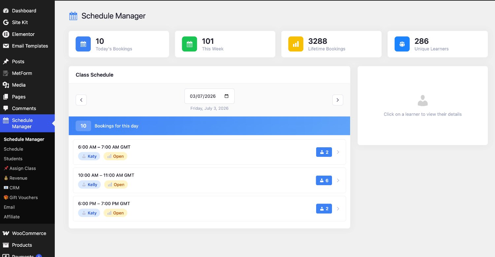Image resolution: width=495 pixels, height=257 pixels.
Task: Click the WooCommerce logo icon
Action: tap(6, 233)
